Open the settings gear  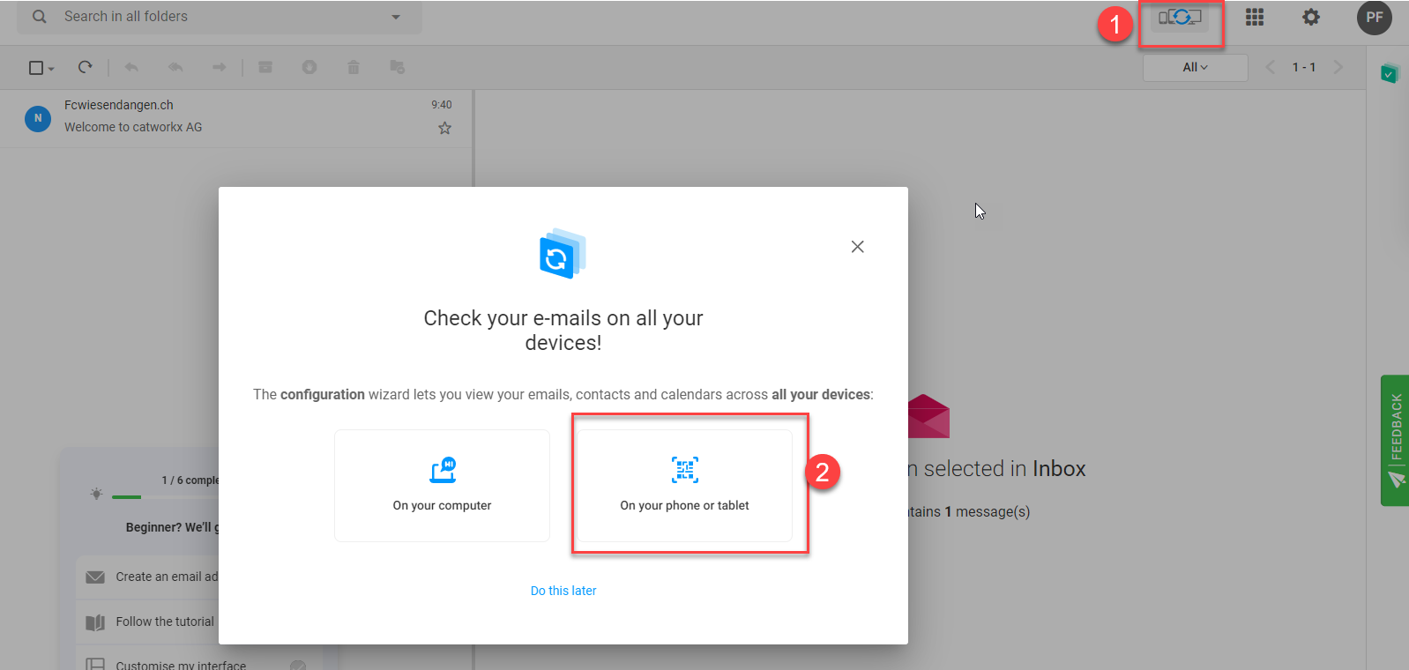click(1311, 18)
